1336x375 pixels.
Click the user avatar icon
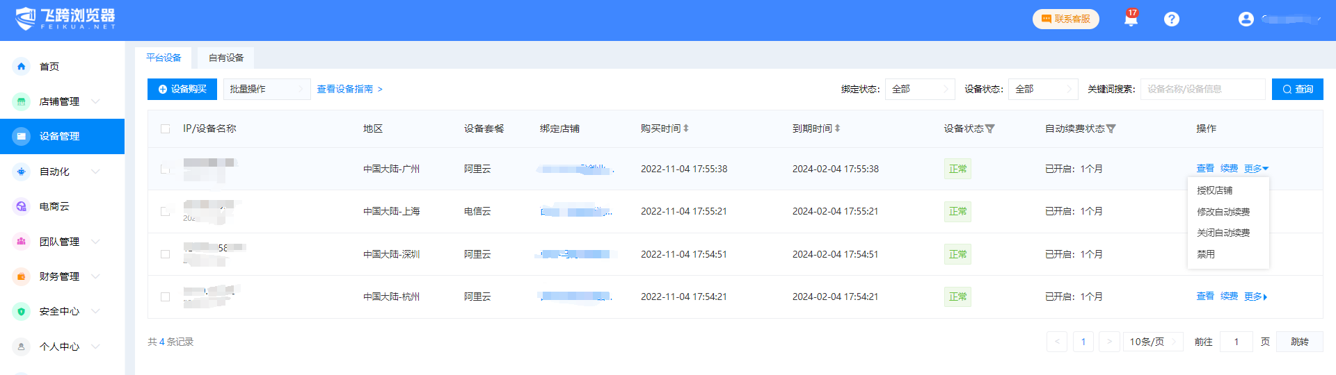[x=1246, y=19]
